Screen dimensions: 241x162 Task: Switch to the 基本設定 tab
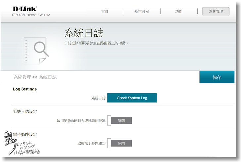coord(142,11)
